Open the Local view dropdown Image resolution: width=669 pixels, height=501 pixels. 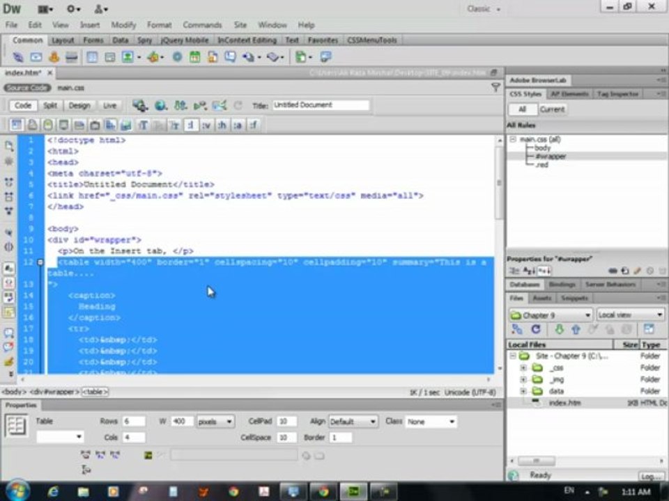tap(630, 315)
